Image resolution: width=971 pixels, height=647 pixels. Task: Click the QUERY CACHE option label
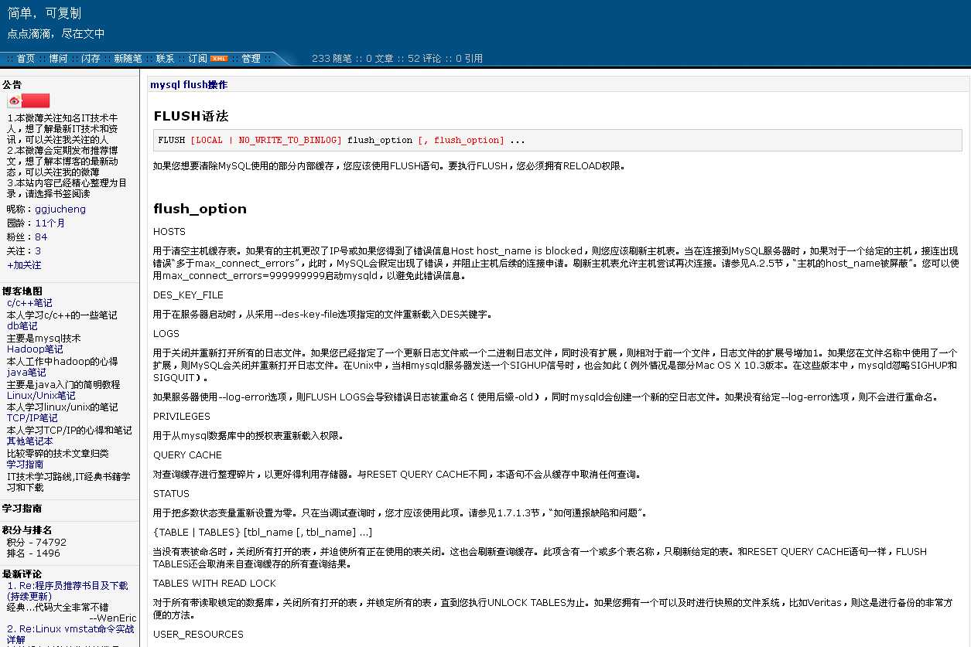tap(187, 455)
